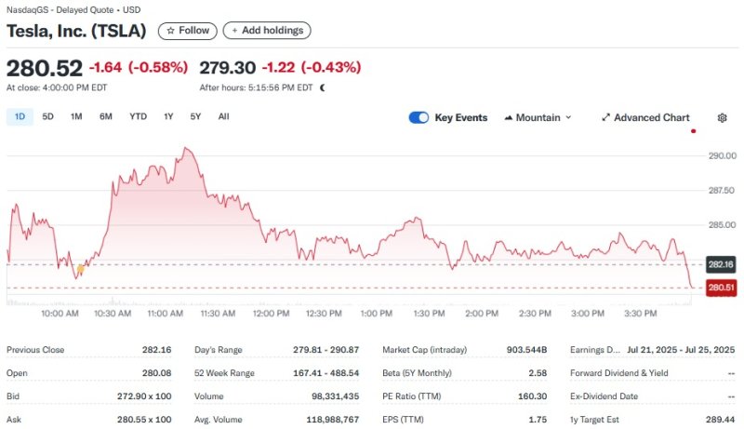Click the Tesla, Inc. (TSLA) heading
The width and height of the screenshot is (744, 429).
76,31
